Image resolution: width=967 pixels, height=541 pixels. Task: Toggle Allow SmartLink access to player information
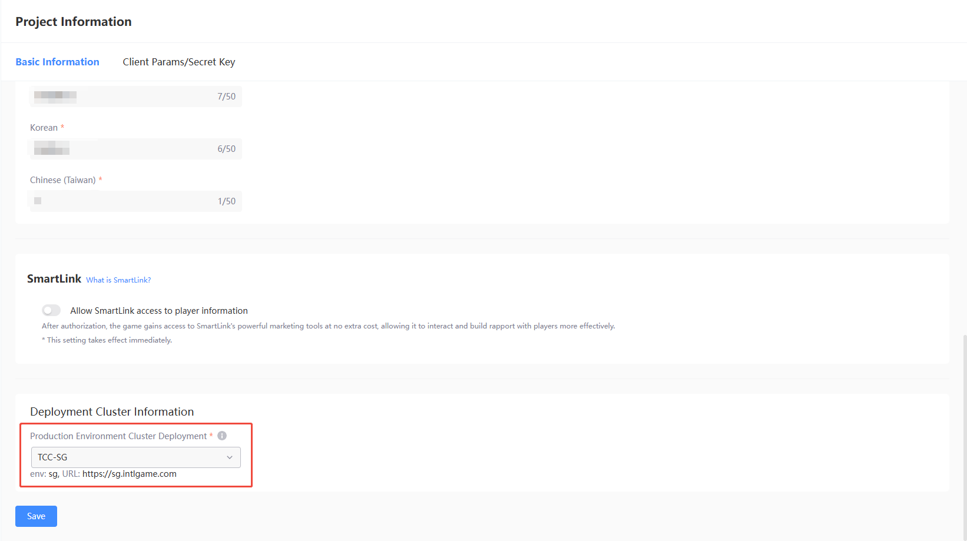click(51, 310)
